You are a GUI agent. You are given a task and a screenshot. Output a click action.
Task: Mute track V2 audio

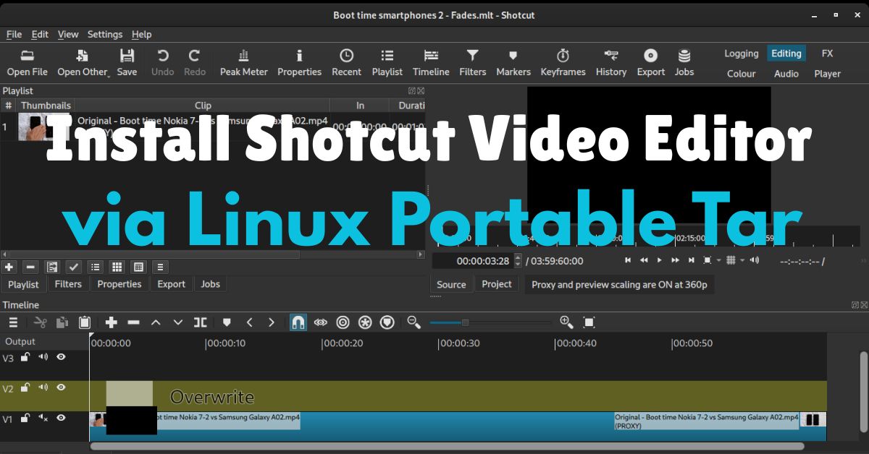click(x=43, y=387)
